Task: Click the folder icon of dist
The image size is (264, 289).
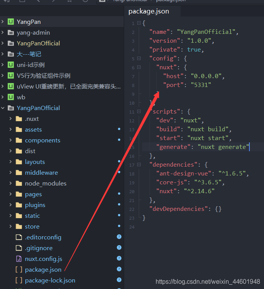Action: coord(19,151)
